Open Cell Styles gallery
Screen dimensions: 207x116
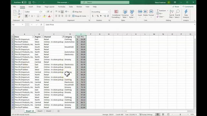pos(132,14)
